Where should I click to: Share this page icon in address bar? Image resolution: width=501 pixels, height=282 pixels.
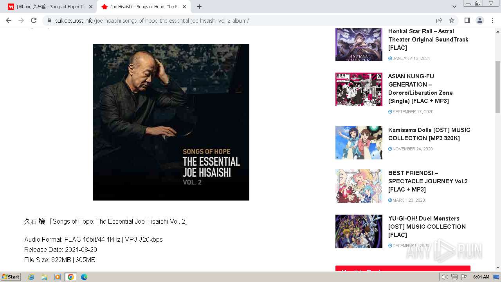tap(439, 20)
